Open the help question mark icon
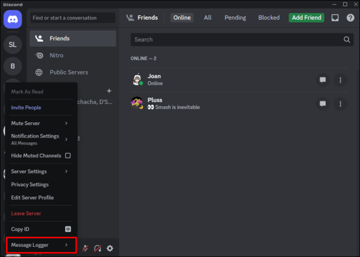This screenshot has width=360, height=257. (x=351, y=18)
